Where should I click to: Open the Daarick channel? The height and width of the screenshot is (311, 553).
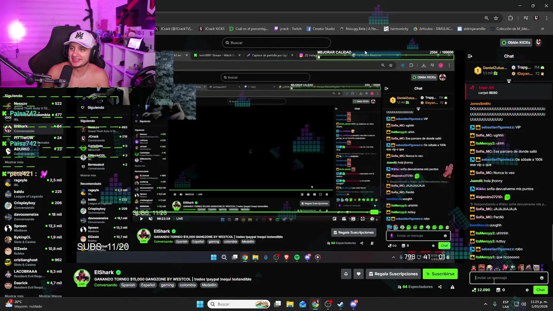pos(33,285)
